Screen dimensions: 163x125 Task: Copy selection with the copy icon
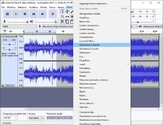tap(67, 21)
